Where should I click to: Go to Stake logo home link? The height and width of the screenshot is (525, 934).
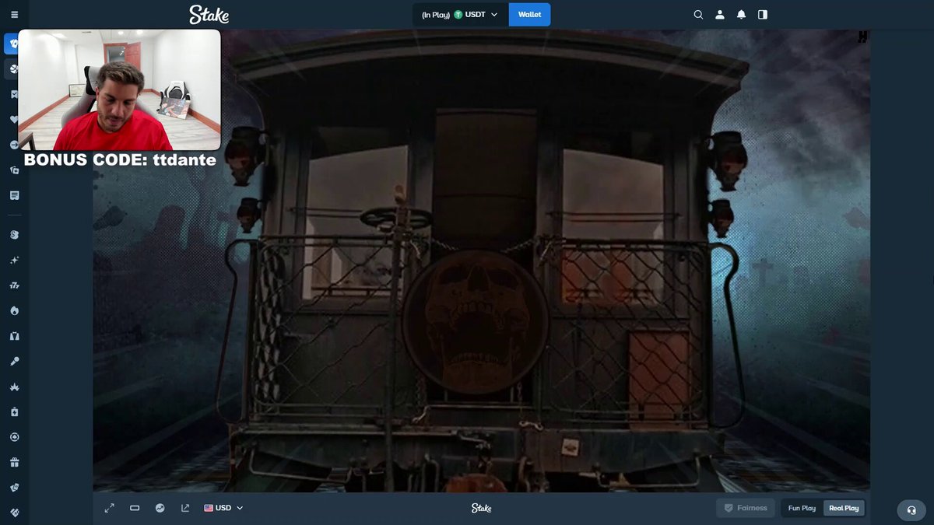[209, 15]
